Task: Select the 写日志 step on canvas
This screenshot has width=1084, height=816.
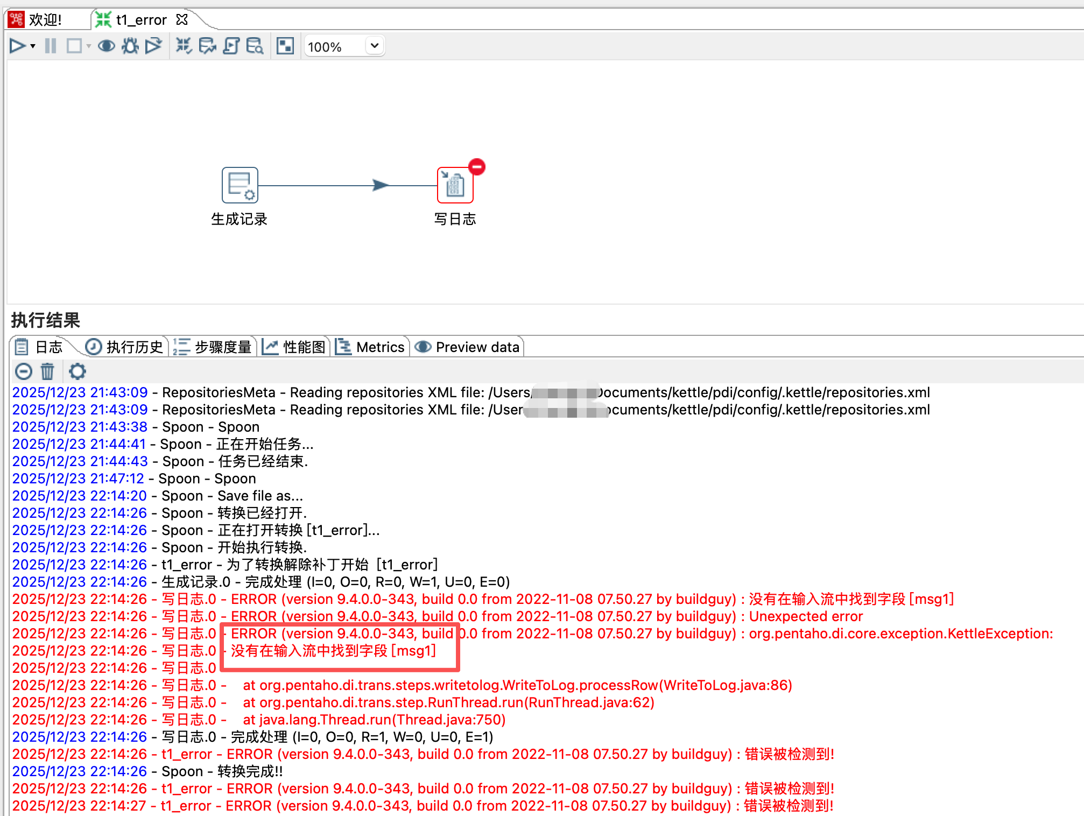Action: click(455, 186)
